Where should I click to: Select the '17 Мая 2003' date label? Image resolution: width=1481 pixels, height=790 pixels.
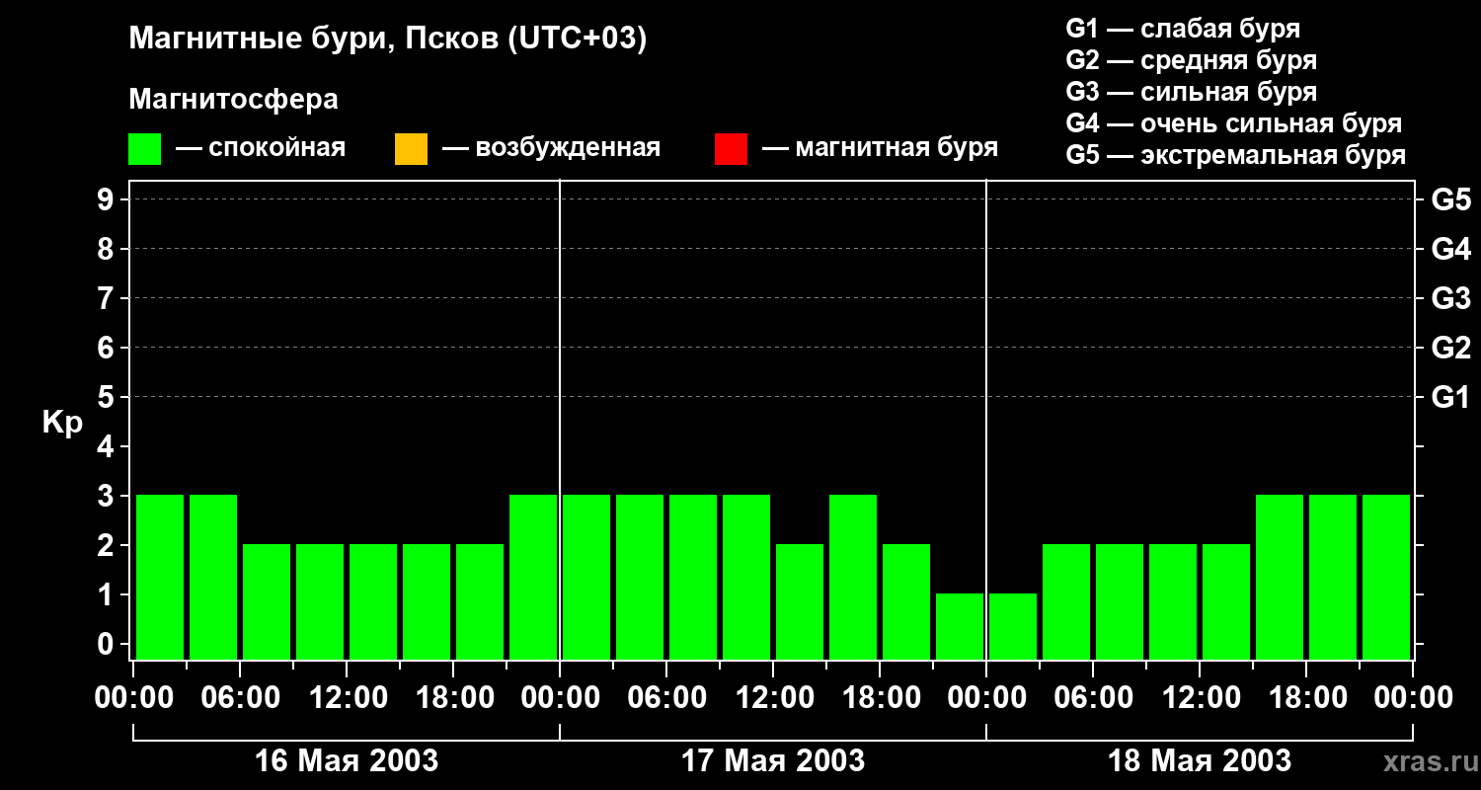tap(773, 760)
